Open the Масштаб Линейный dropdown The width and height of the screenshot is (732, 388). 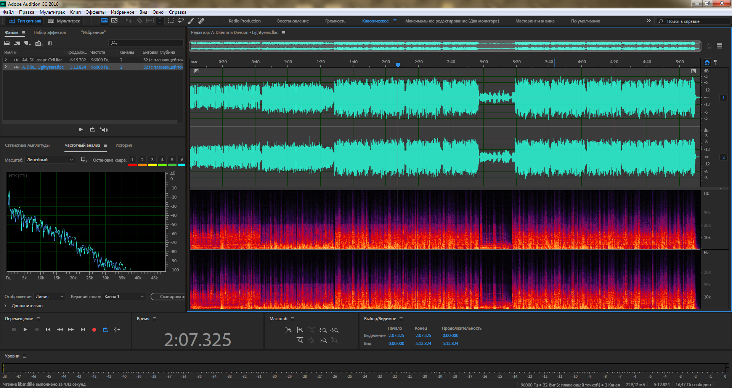point(50,160)
